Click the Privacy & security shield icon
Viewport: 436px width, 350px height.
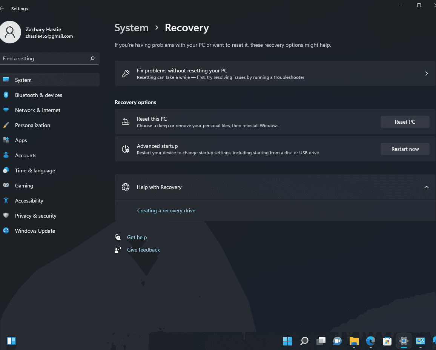[x=6, y=215]
